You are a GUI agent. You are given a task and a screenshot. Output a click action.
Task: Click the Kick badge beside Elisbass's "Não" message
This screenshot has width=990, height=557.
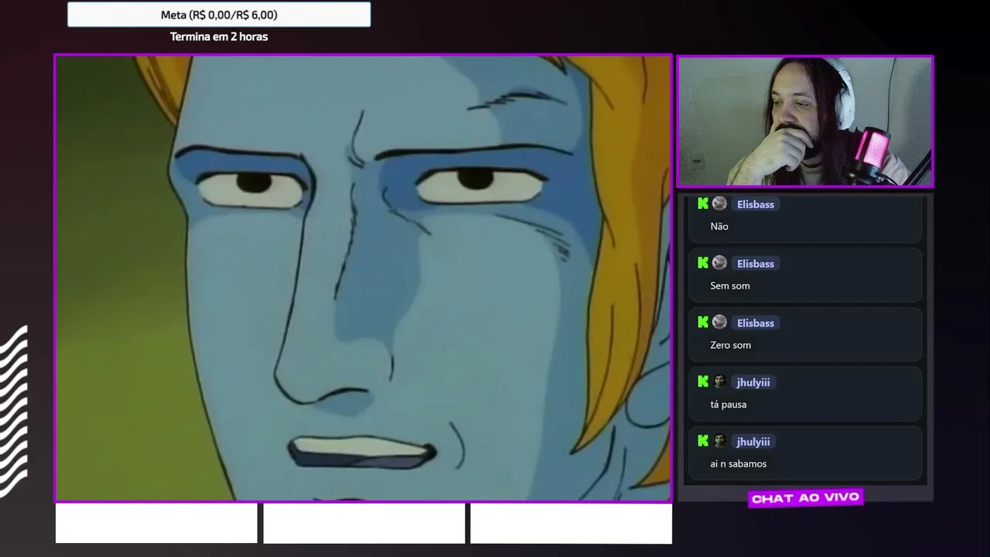coord(703,203)
